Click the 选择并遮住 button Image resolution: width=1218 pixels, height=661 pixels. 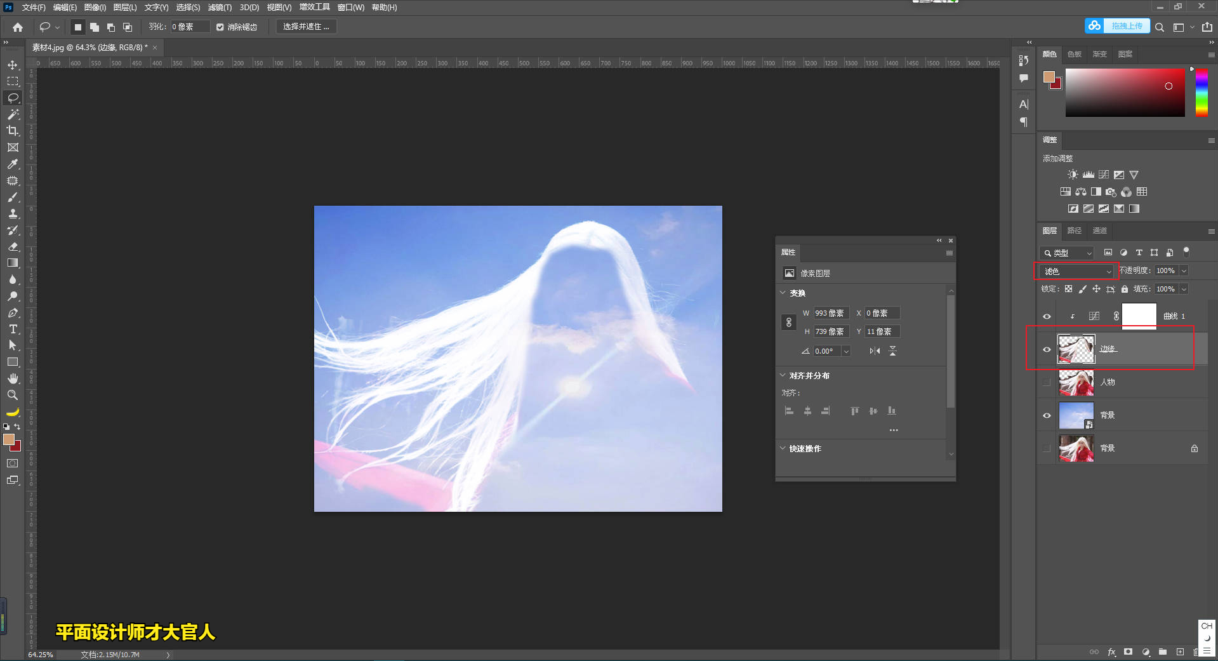307,27
